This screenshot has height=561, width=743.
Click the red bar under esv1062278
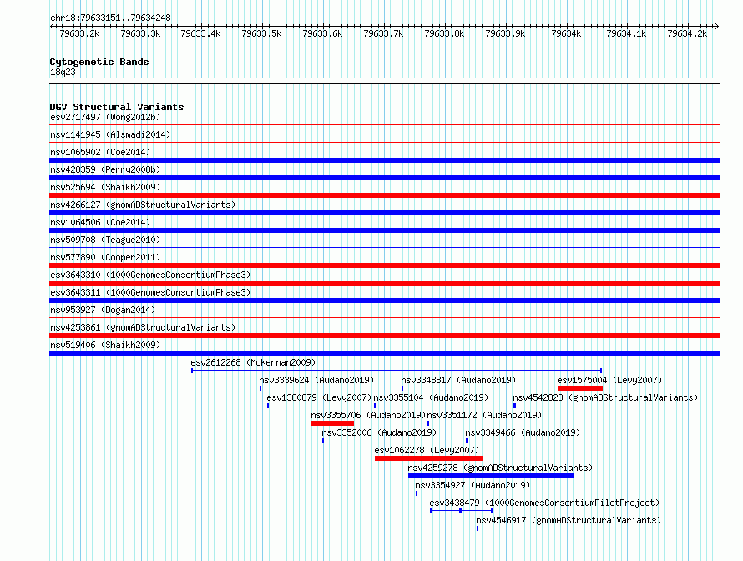coord(428,458)
